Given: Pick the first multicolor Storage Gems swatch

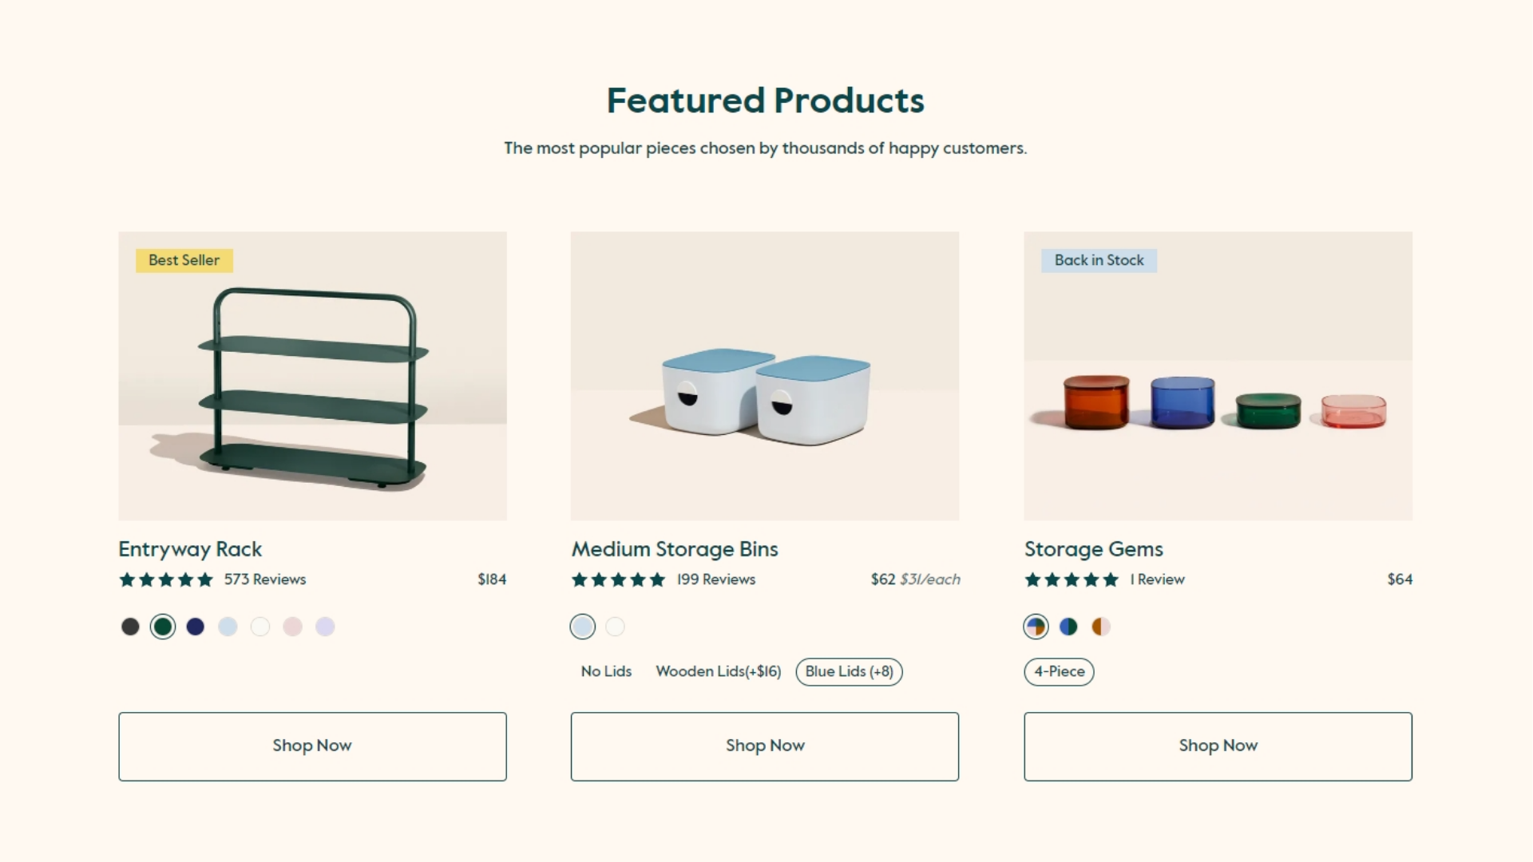Looking at the screenshot, I should [1036, 627].
